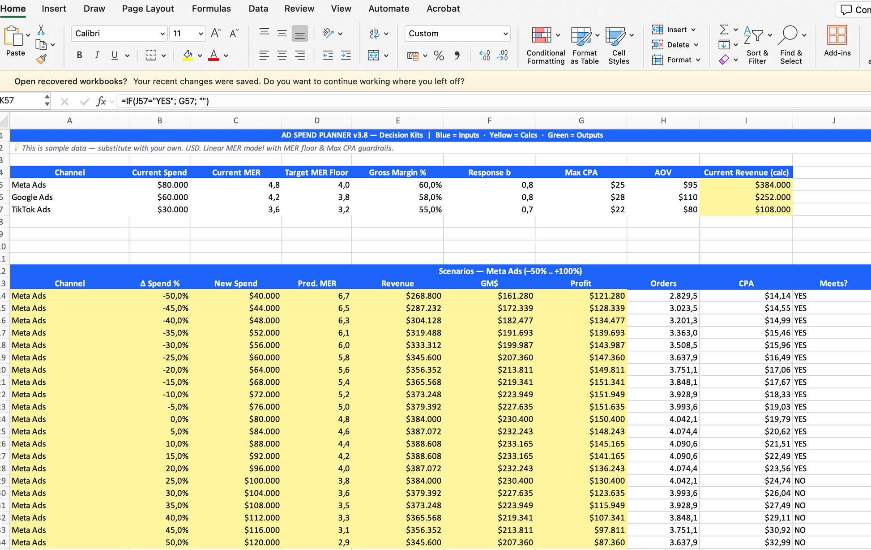Click the Percent Style icon

tap(439, 56)
